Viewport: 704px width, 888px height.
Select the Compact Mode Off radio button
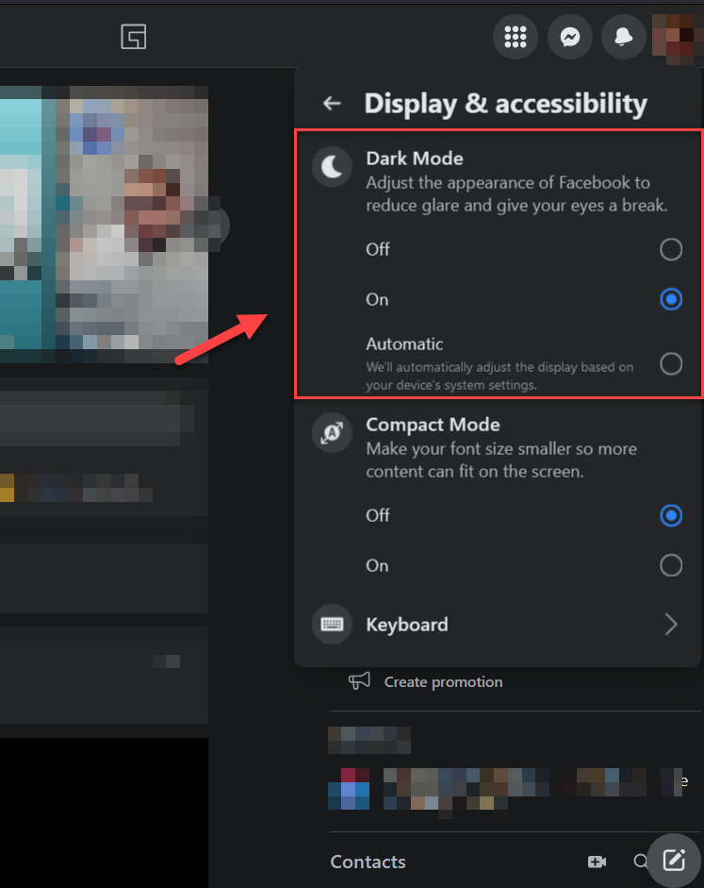click(671, 515)
